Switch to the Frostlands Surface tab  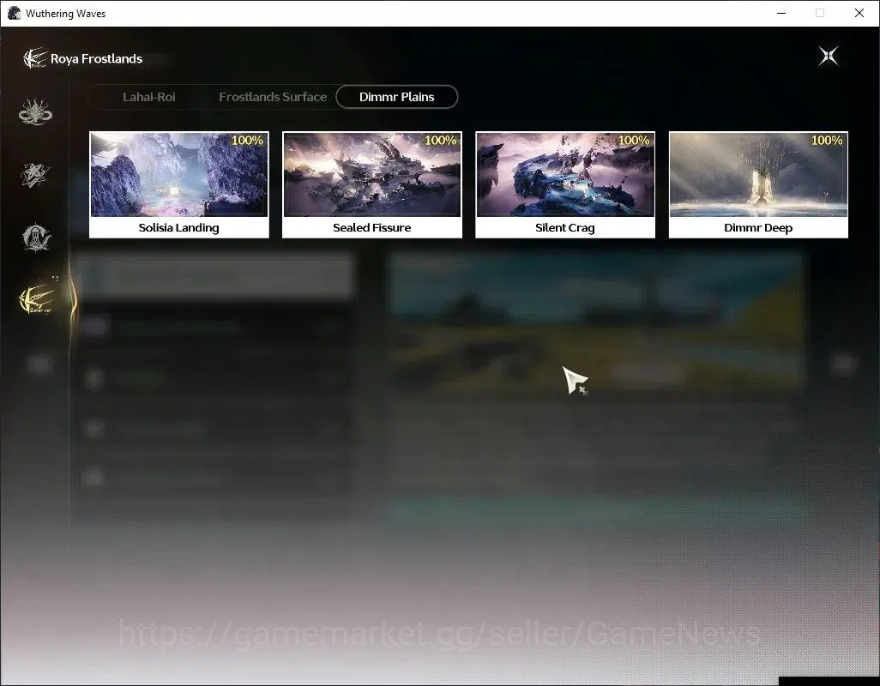pyautogui.click(x=273, y=97)
